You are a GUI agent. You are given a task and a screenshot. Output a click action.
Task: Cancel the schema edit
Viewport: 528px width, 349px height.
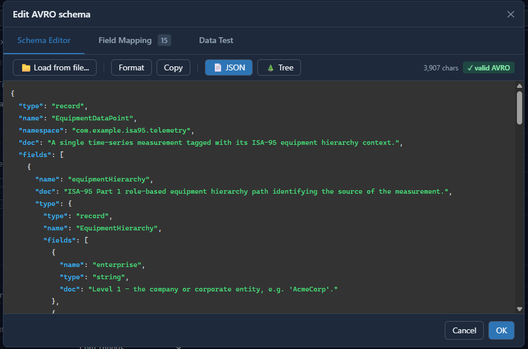pos(464,330)
